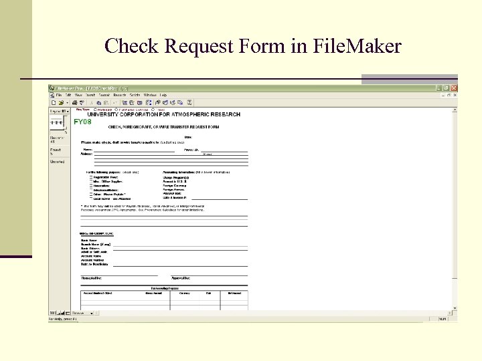Click the vertical scrollbar down arrow
Screen dimensions: 482x361
455,308
